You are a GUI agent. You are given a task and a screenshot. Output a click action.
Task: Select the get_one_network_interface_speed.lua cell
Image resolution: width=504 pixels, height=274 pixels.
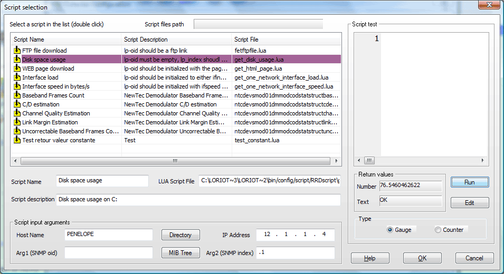click(x=284, y=86)
